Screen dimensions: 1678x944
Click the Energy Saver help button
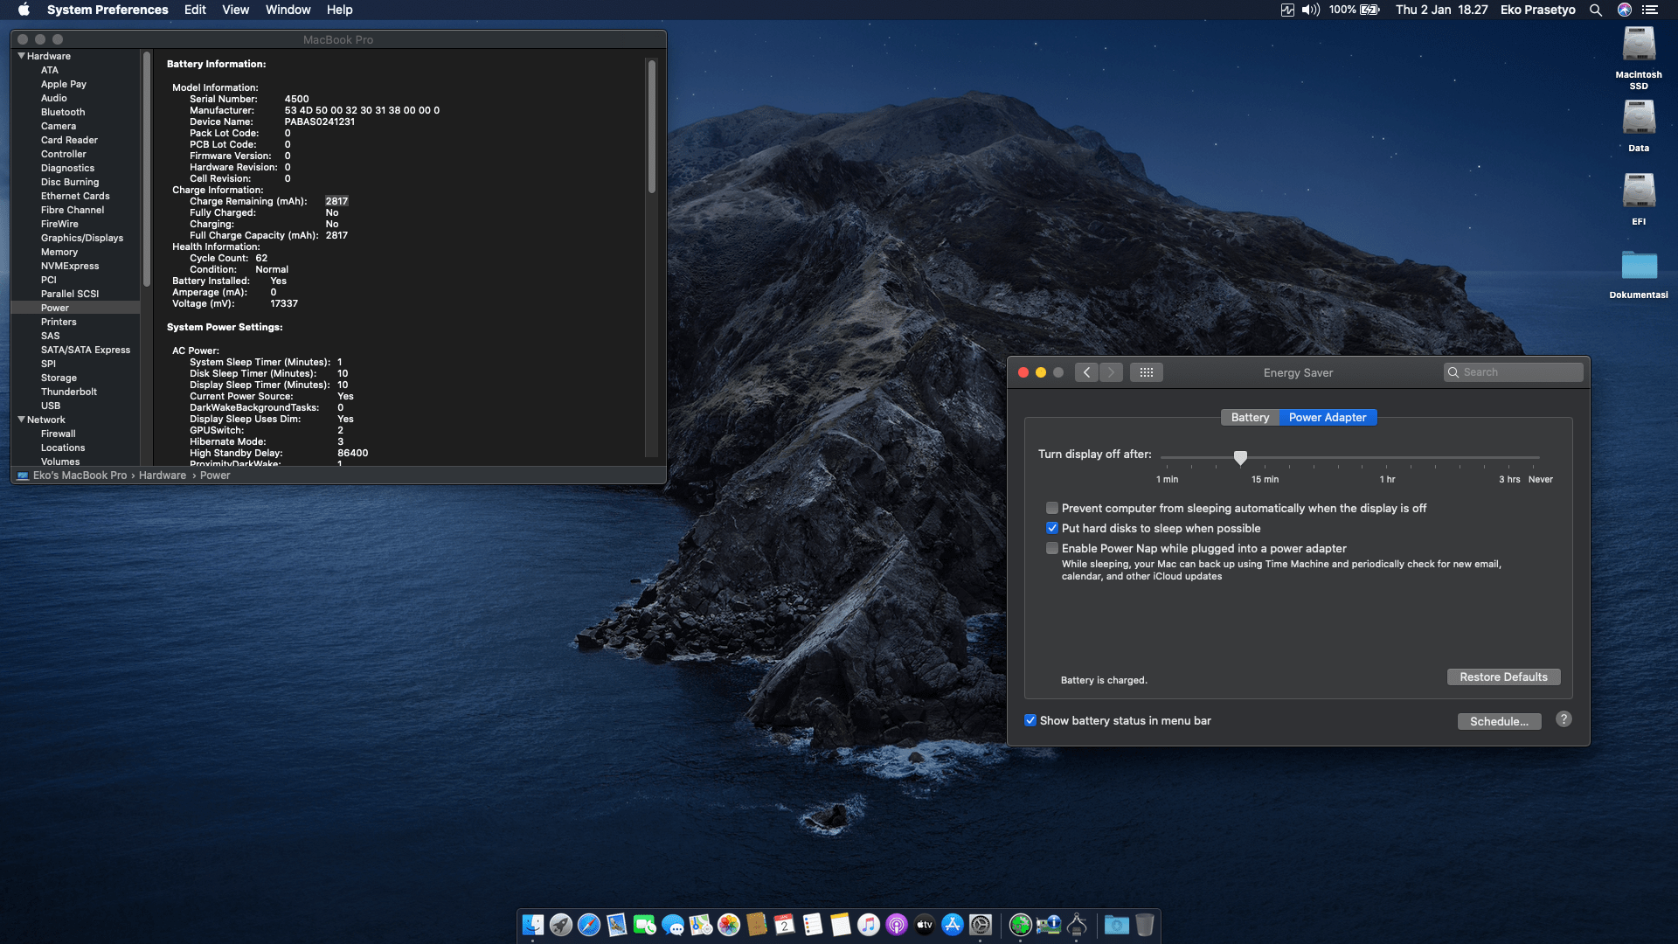pos(1564,719)
